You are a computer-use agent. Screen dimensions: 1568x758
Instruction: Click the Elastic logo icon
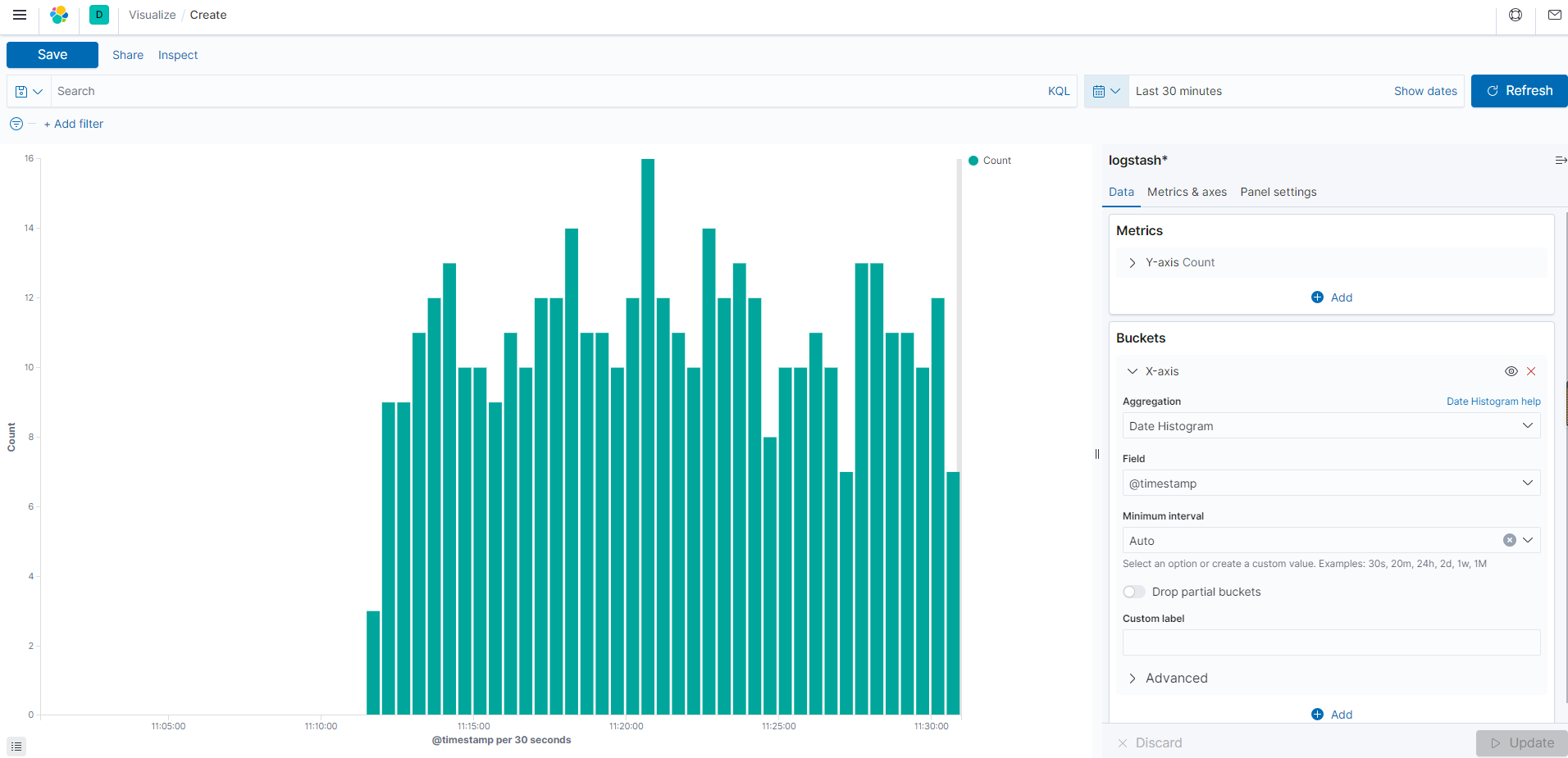click(59, 15)
